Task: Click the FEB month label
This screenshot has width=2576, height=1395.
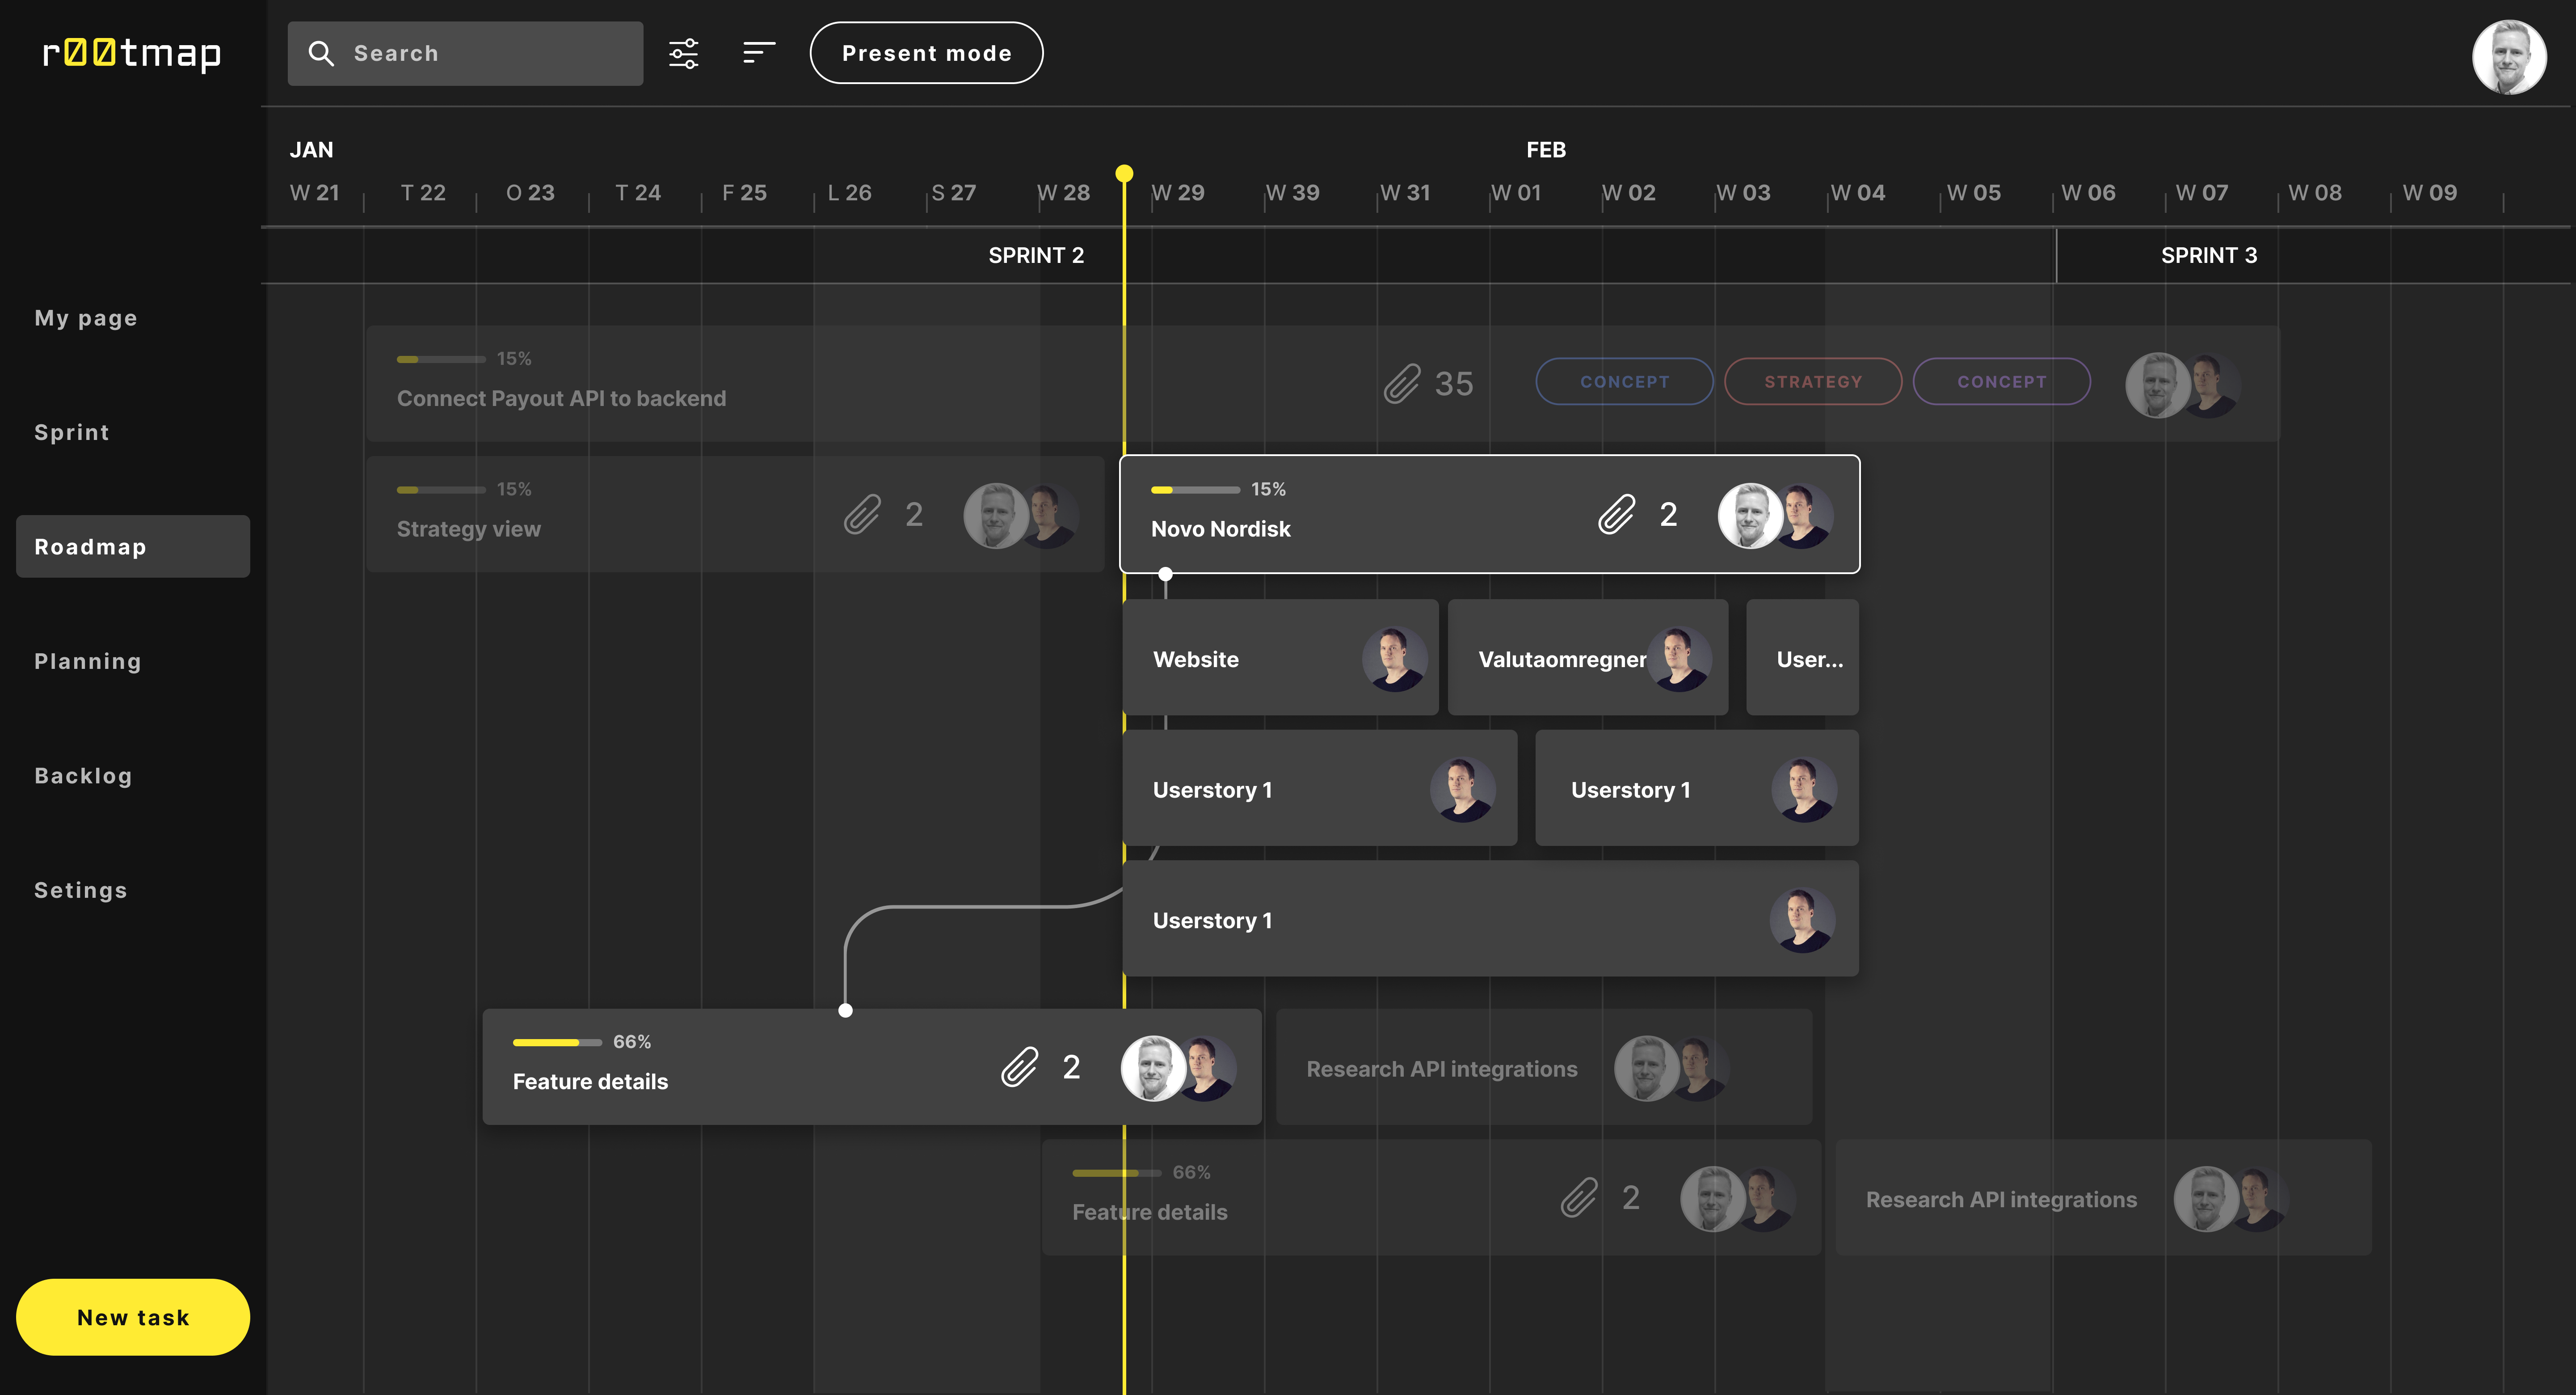Action: (x=1546, y=150)
